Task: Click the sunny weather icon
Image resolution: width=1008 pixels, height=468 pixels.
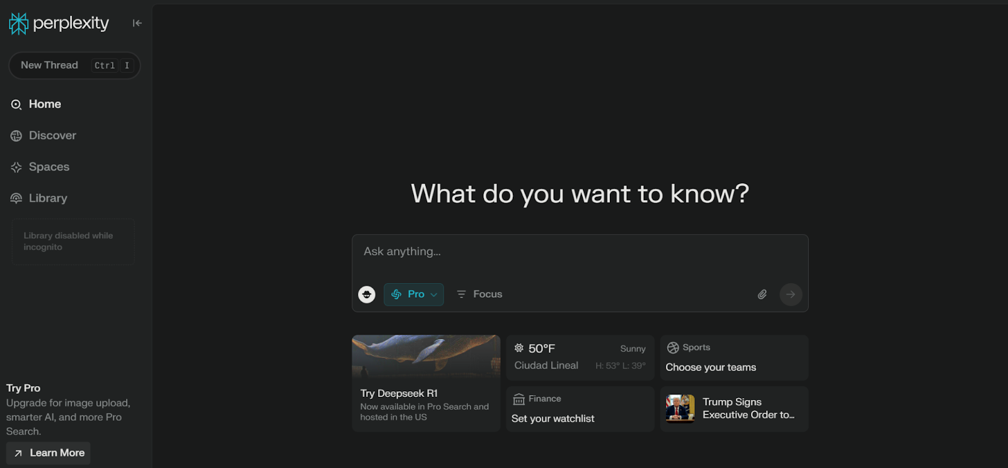Action: coord(519,348)
